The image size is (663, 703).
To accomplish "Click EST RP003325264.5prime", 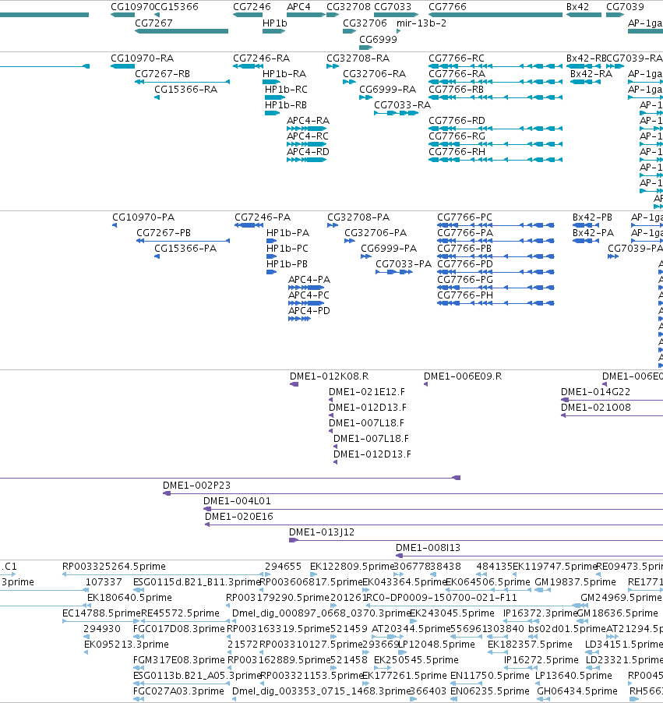I will click(114, 567).
